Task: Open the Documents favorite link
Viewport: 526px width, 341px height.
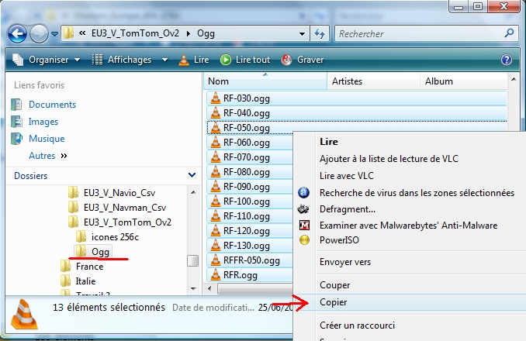Action: [x=52, y=105]
